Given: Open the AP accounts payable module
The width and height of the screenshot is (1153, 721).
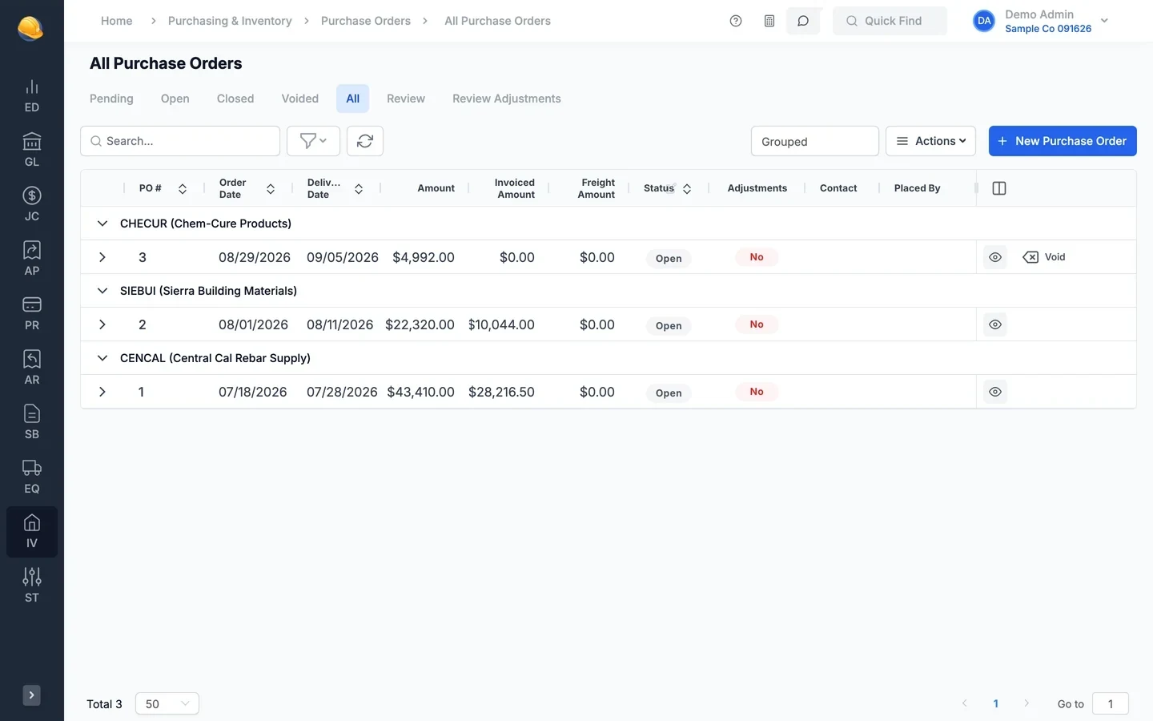Looking at the screenshot, I should coord(32,260).
